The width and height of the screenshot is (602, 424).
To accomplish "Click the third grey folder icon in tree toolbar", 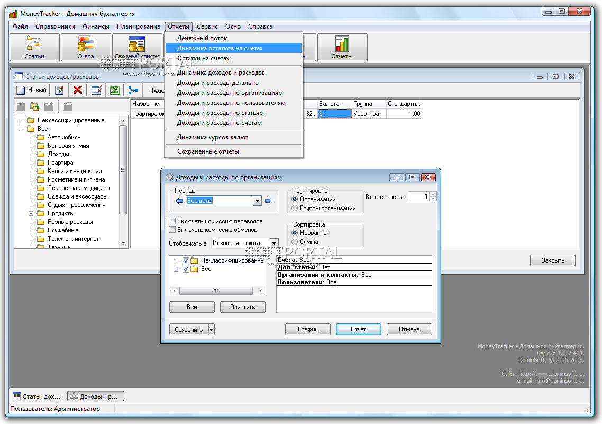I will coord(49,106).
